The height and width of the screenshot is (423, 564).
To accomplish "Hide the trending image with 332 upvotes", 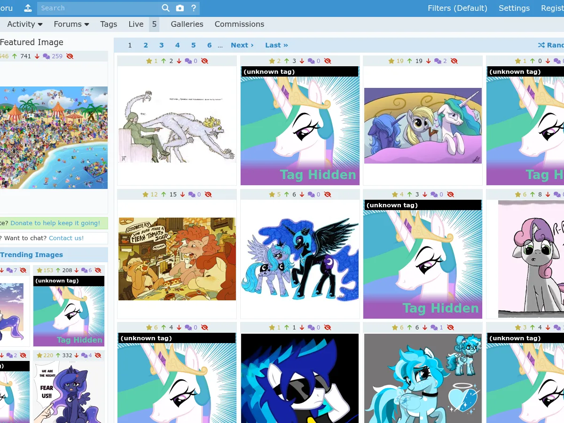I will pos(98,355).
